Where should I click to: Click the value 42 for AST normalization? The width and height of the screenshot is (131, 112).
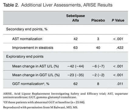[x=75, y=39]
